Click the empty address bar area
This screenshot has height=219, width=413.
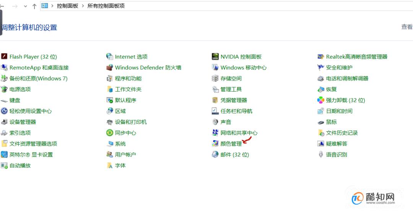click(269, 6)
